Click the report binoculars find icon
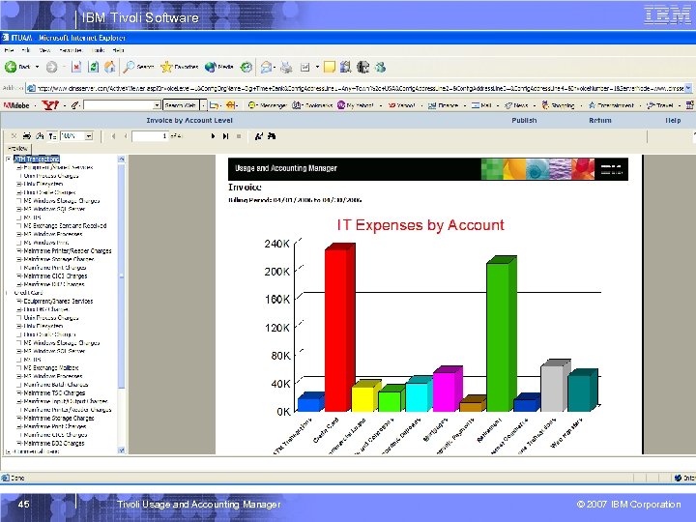This screenshot has height=522, width=696. click(x=272, y=136)
